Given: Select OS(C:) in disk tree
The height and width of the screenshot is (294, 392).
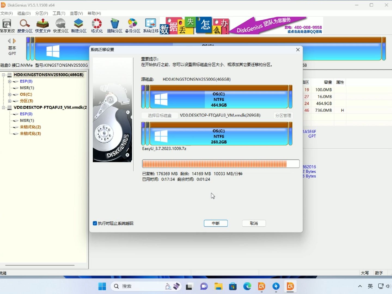Looking at the screenshot, I should pos(26,94).
